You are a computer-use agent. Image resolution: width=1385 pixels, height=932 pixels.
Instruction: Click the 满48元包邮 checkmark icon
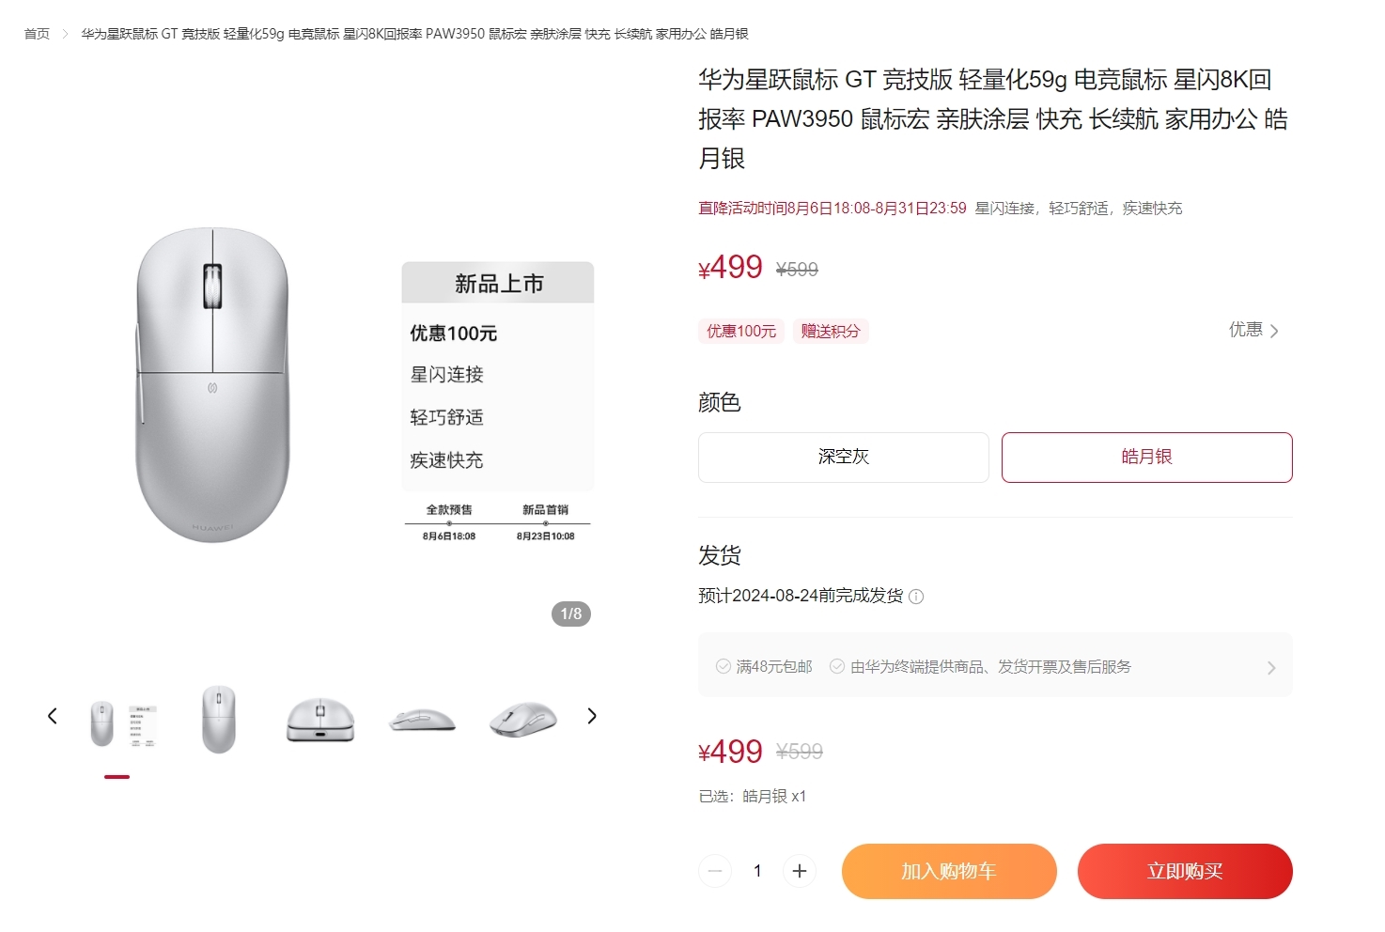[724, 666]
